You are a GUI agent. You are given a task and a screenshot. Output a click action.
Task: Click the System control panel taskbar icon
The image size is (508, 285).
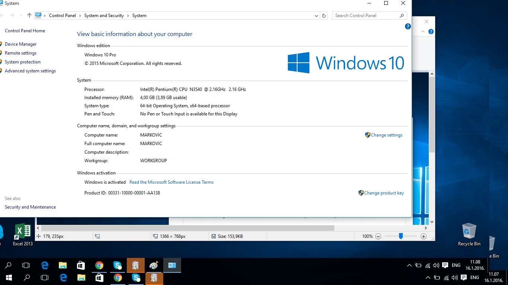pyautogui.click(x=172, y=265)
